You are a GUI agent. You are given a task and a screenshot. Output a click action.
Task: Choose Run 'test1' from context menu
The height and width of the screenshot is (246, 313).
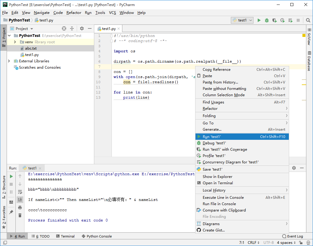click(x=242, y=136)
